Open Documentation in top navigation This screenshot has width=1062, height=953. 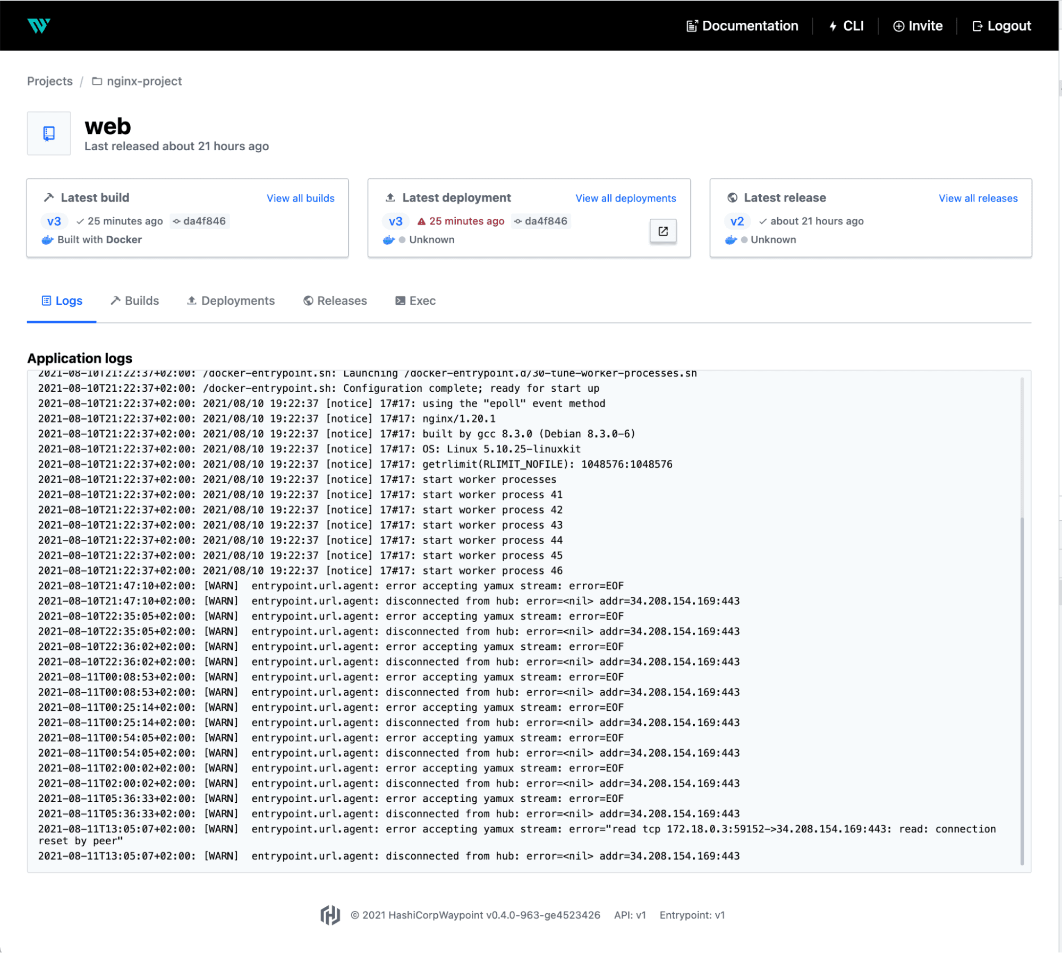742,25
